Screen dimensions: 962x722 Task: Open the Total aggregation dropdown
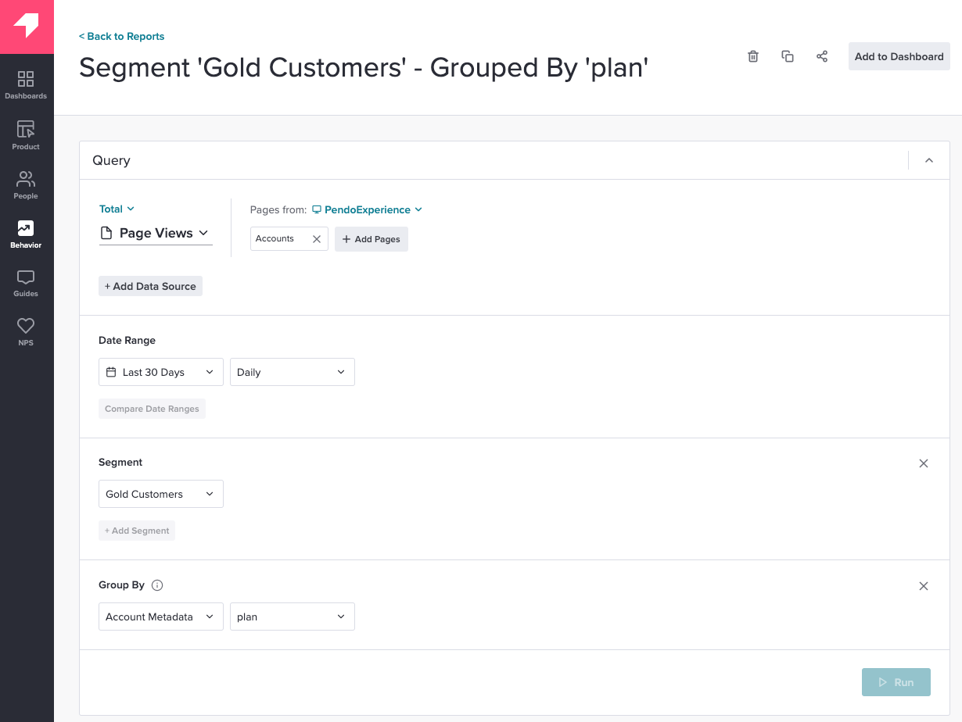tap(117, 209)
